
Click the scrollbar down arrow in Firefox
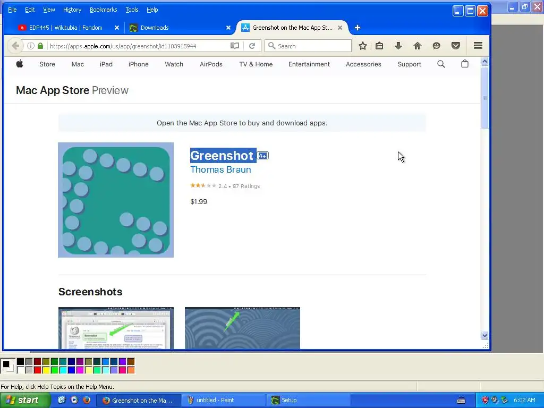484,336
